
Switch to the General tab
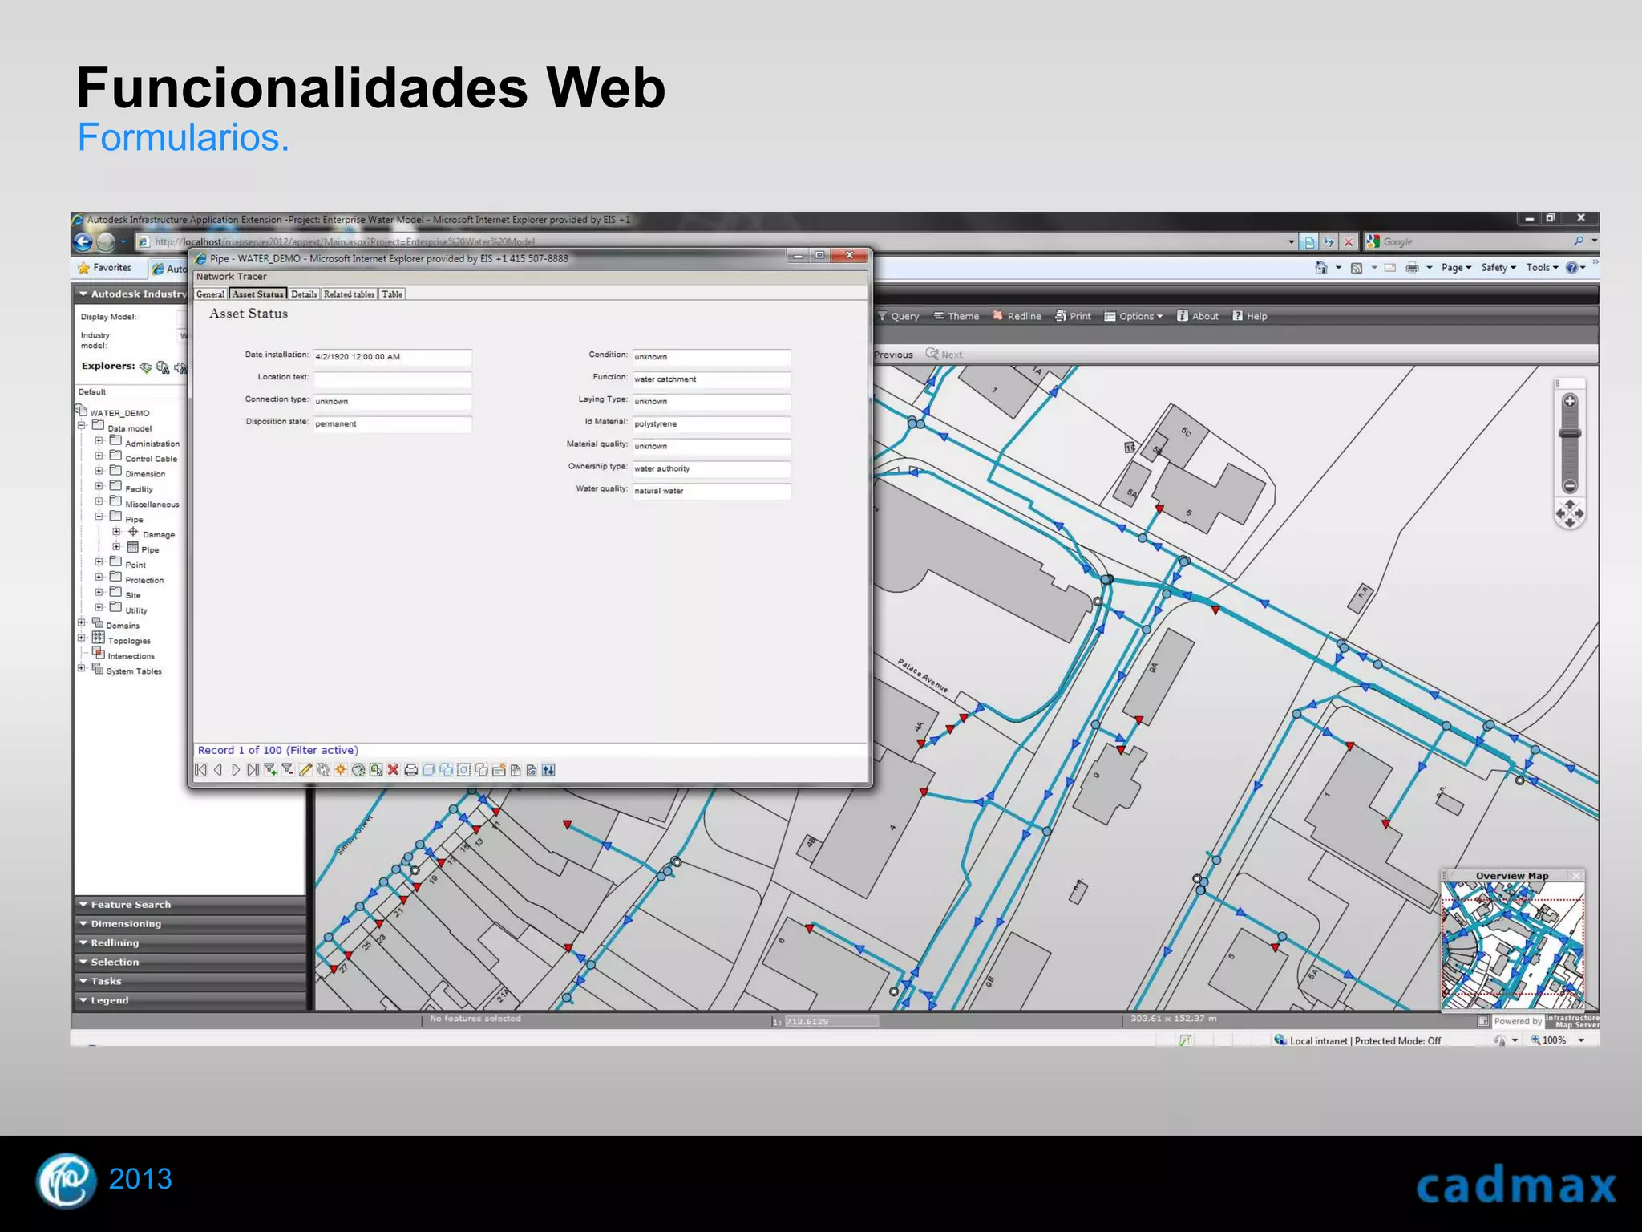pos(211,294)
